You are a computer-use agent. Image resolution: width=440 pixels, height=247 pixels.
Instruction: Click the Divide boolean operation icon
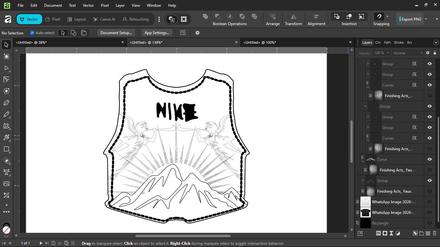click(x=254, y=16)
